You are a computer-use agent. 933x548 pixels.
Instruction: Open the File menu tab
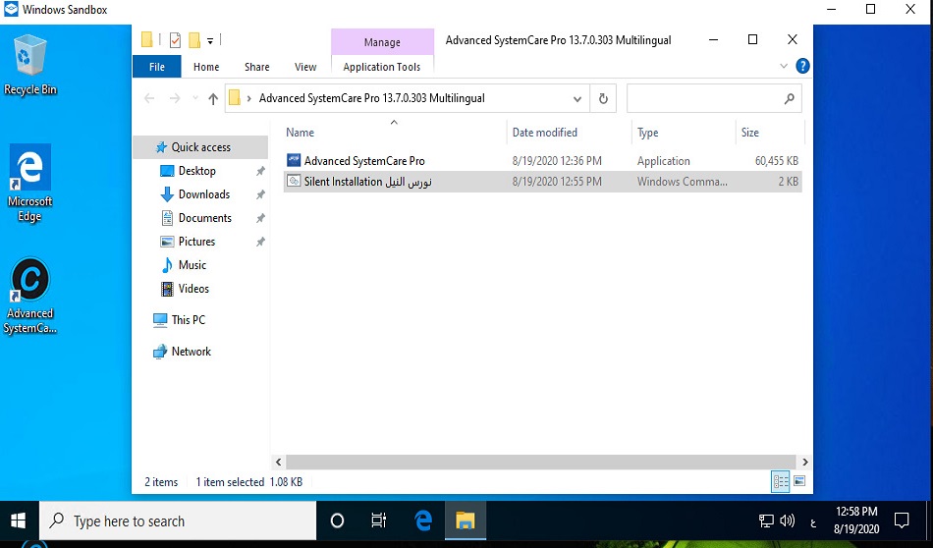(x=156, y=67)
